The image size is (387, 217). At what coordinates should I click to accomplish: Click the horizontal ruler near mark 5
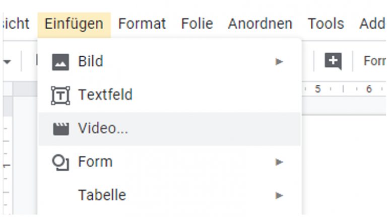[317, 89]
